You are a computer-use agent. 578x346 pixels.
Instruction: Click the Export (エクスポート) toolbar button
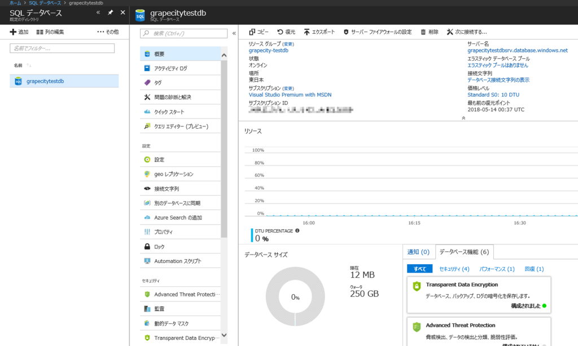(319, 32)
